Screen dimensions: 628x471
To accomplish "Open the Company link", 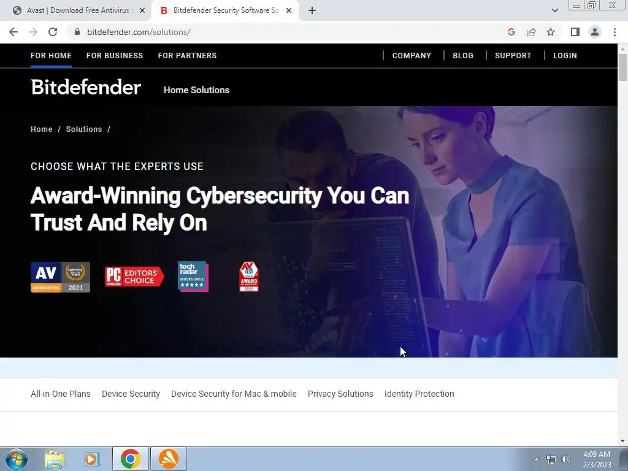I will tap(412, 56).
